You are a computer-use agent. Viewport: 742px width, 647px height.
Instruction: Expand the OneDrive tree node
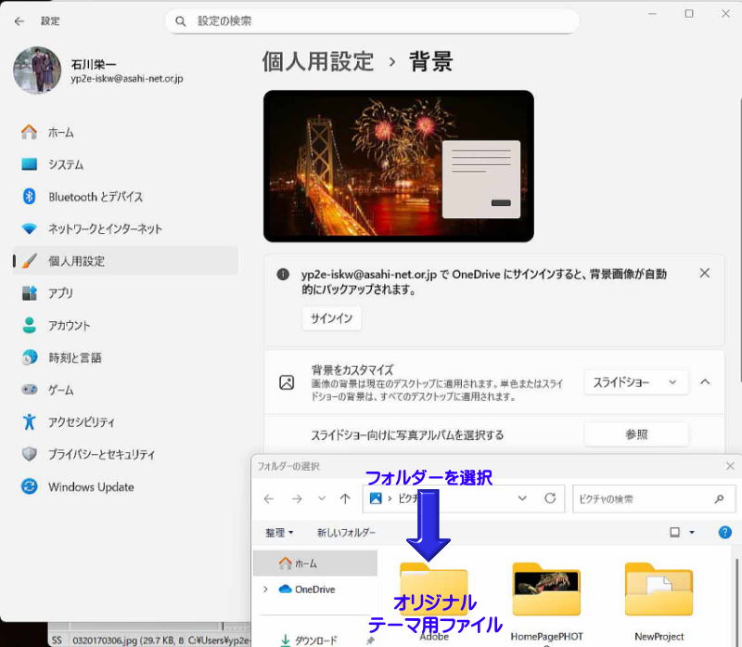click(x=265, y=589)
